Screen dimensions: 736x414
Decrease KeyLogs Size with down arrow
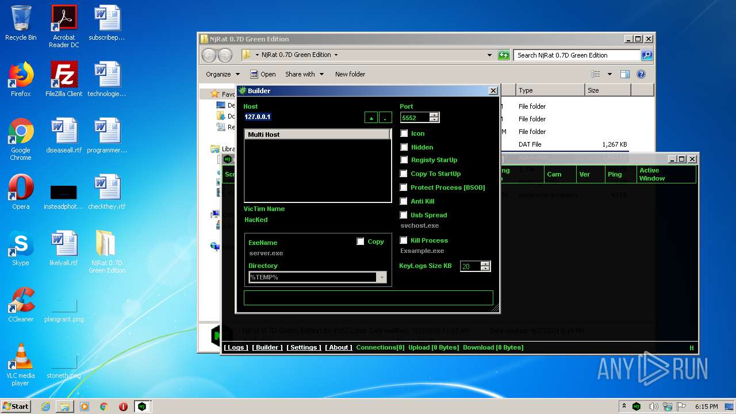tap(485, 269)
